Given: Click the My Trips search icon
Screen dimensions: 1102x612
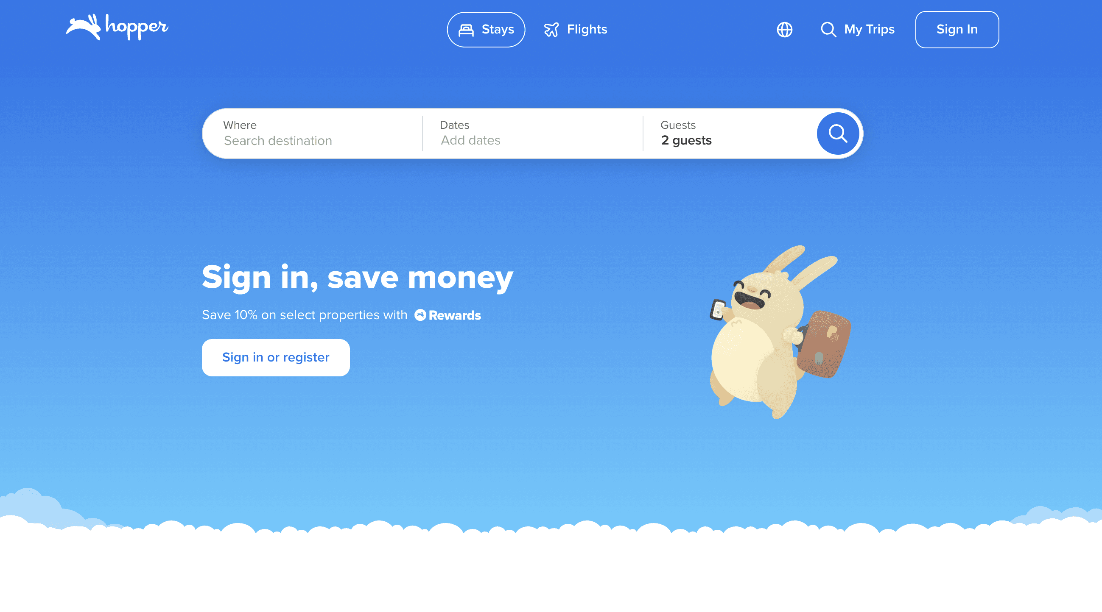Looking at the screenshot, I should coord(828,29).
